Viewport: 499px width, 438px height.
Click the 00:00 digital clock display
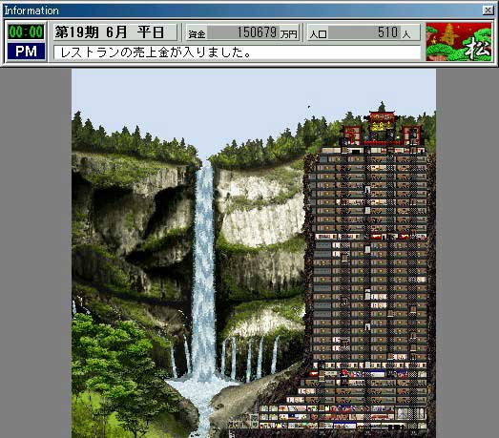coord(26,31)
